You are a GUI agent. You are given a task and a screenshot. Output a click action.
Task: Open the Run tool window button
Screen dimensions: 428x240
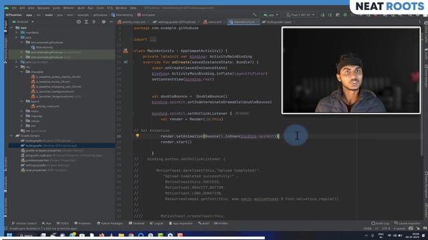(x=47, y=223)
